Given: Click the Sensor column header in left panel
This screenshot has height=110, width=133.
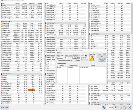Looking at the screenshot, I should [x=2, y=3].
